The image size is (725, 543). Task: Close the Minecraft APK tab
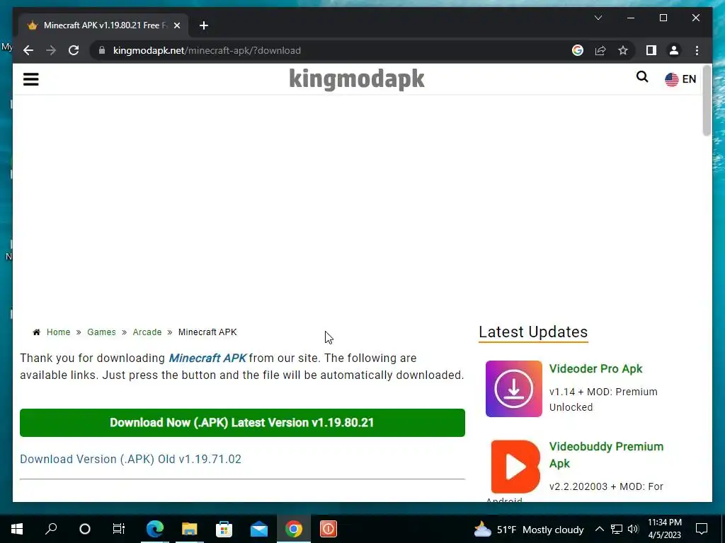tap(176, 25)
